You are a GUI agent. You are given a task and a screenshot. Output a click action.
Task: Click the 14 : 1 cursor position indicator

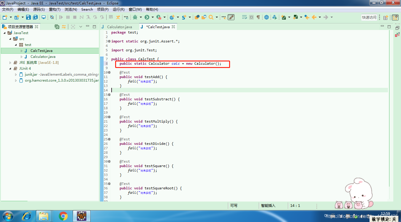295,205
